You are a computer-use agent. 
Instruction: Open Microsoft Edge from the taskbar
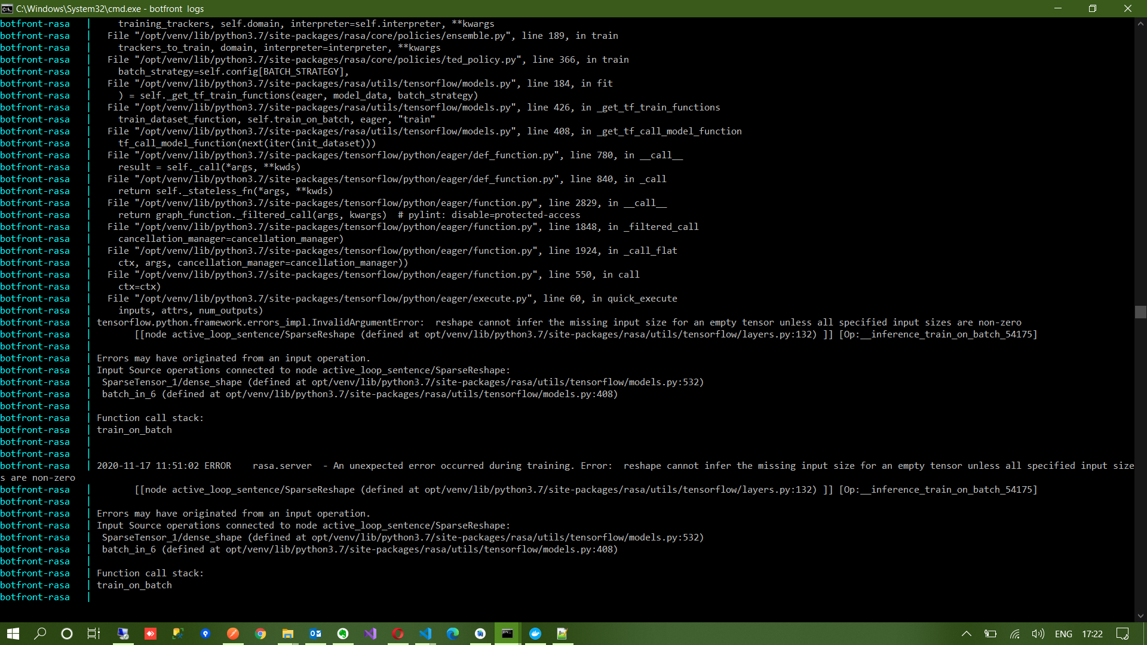(453, 634)
